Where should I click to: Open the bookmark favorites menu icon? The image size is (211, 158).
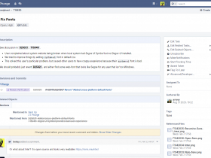point(154,4)
